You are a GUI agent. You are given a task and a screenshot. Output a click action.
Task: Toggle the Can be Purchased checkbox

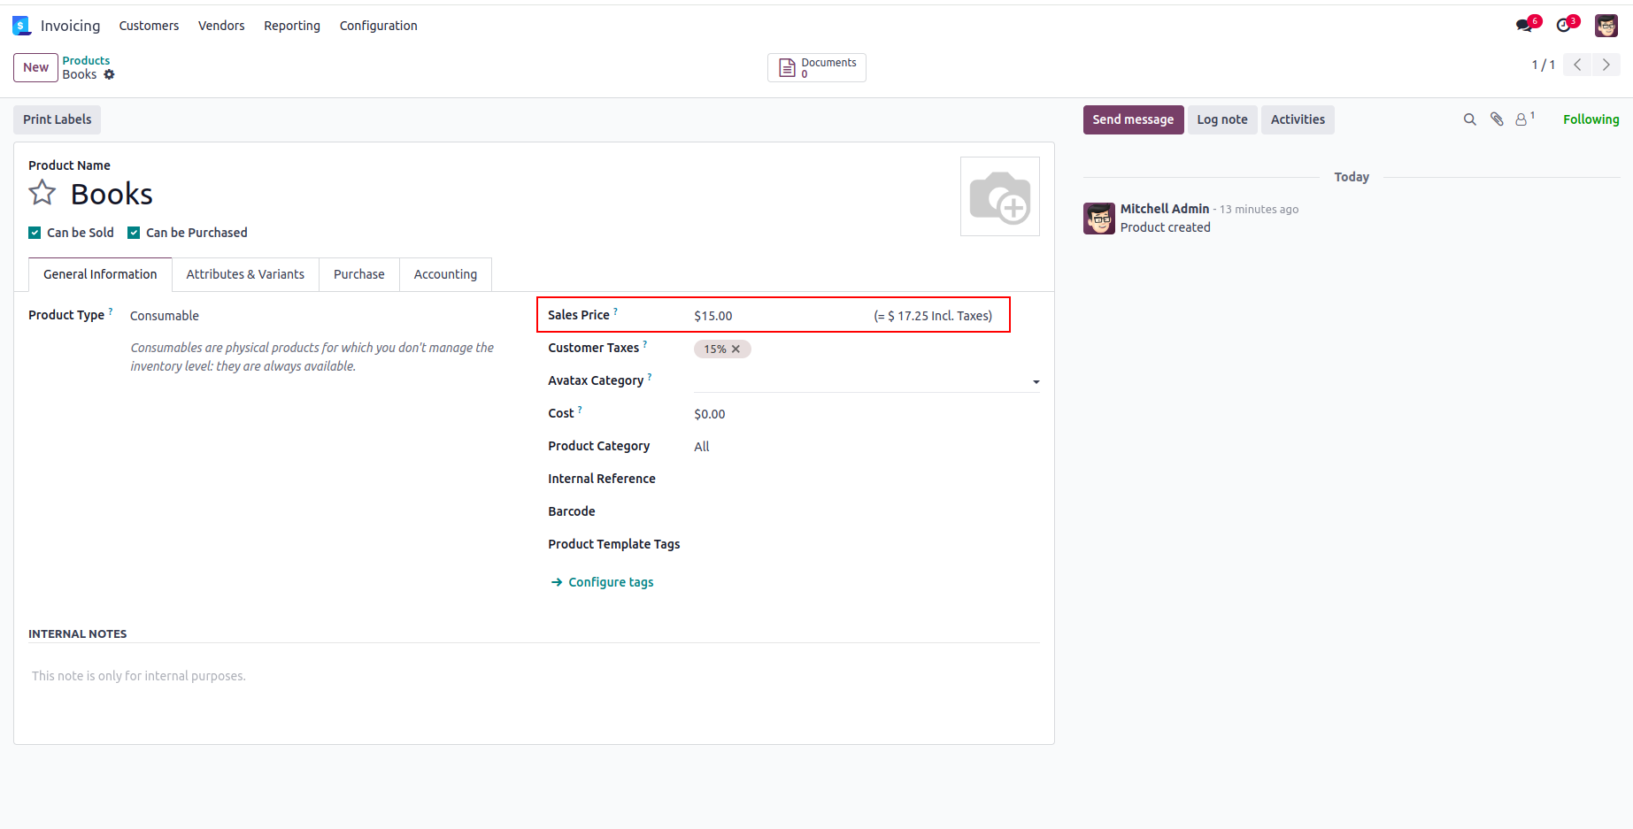pos(134,233)
